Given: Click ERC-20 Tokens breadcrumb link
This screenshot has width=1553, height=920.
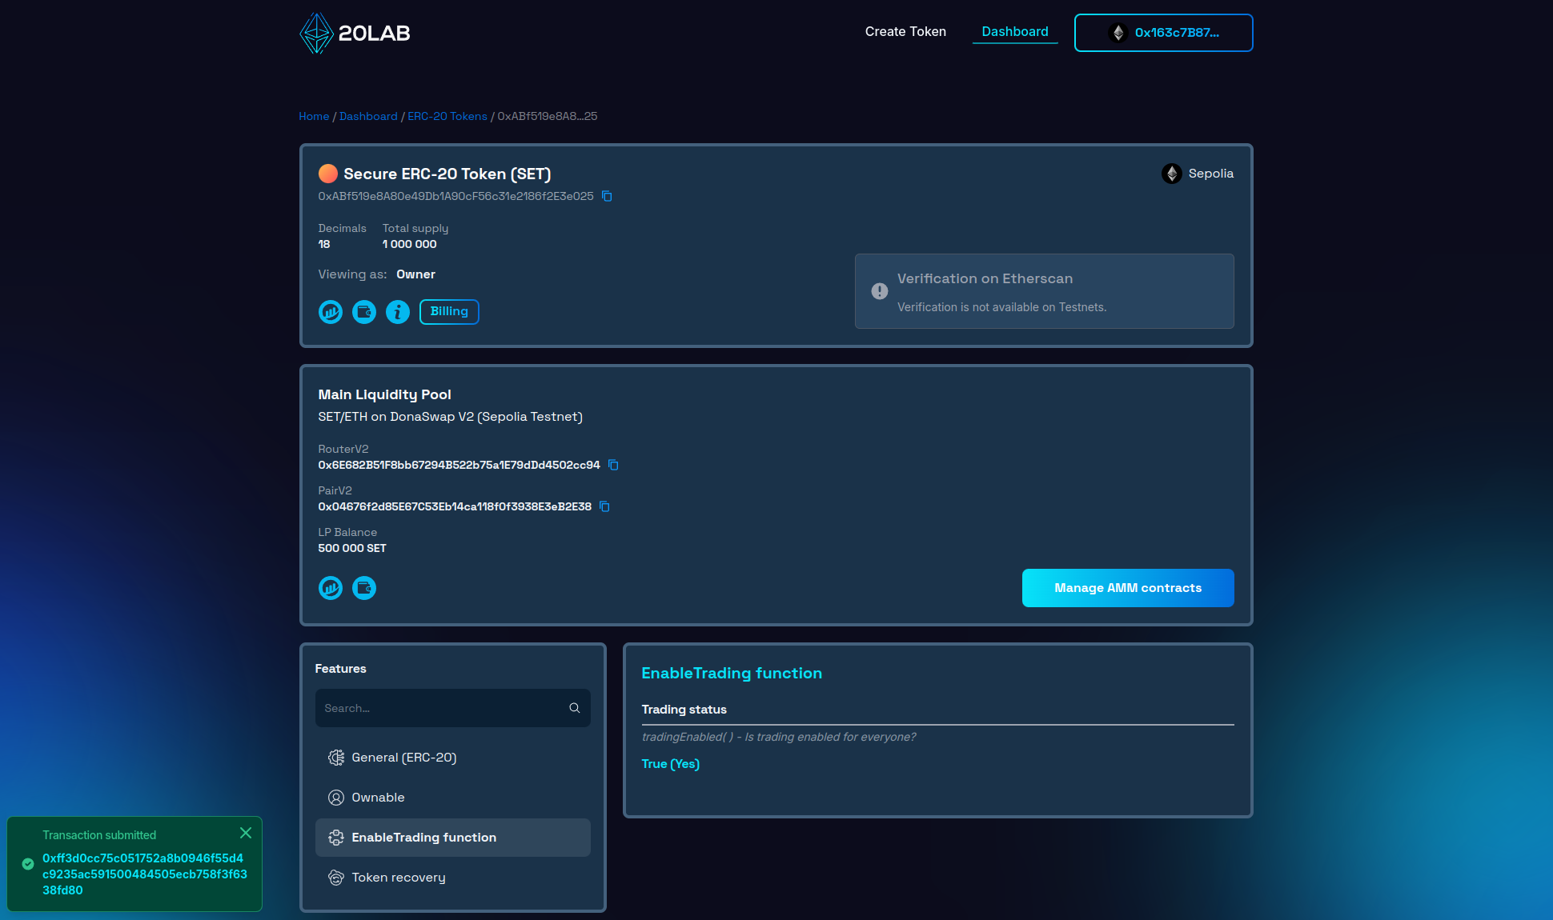Looking at the screenshot, I should click(x=447, y=116).
